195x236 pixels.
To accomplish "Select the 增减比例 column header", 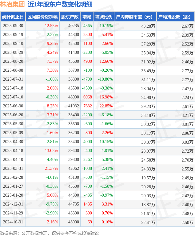I will 104,17.
